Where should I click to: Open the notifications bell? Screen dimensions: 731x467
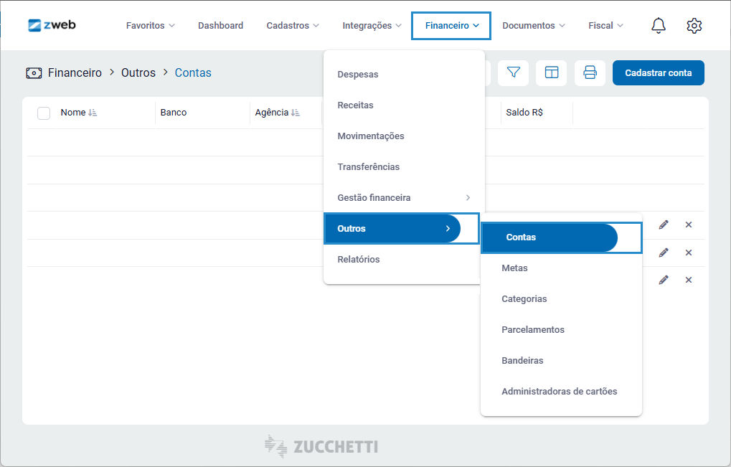coord(659,26)
